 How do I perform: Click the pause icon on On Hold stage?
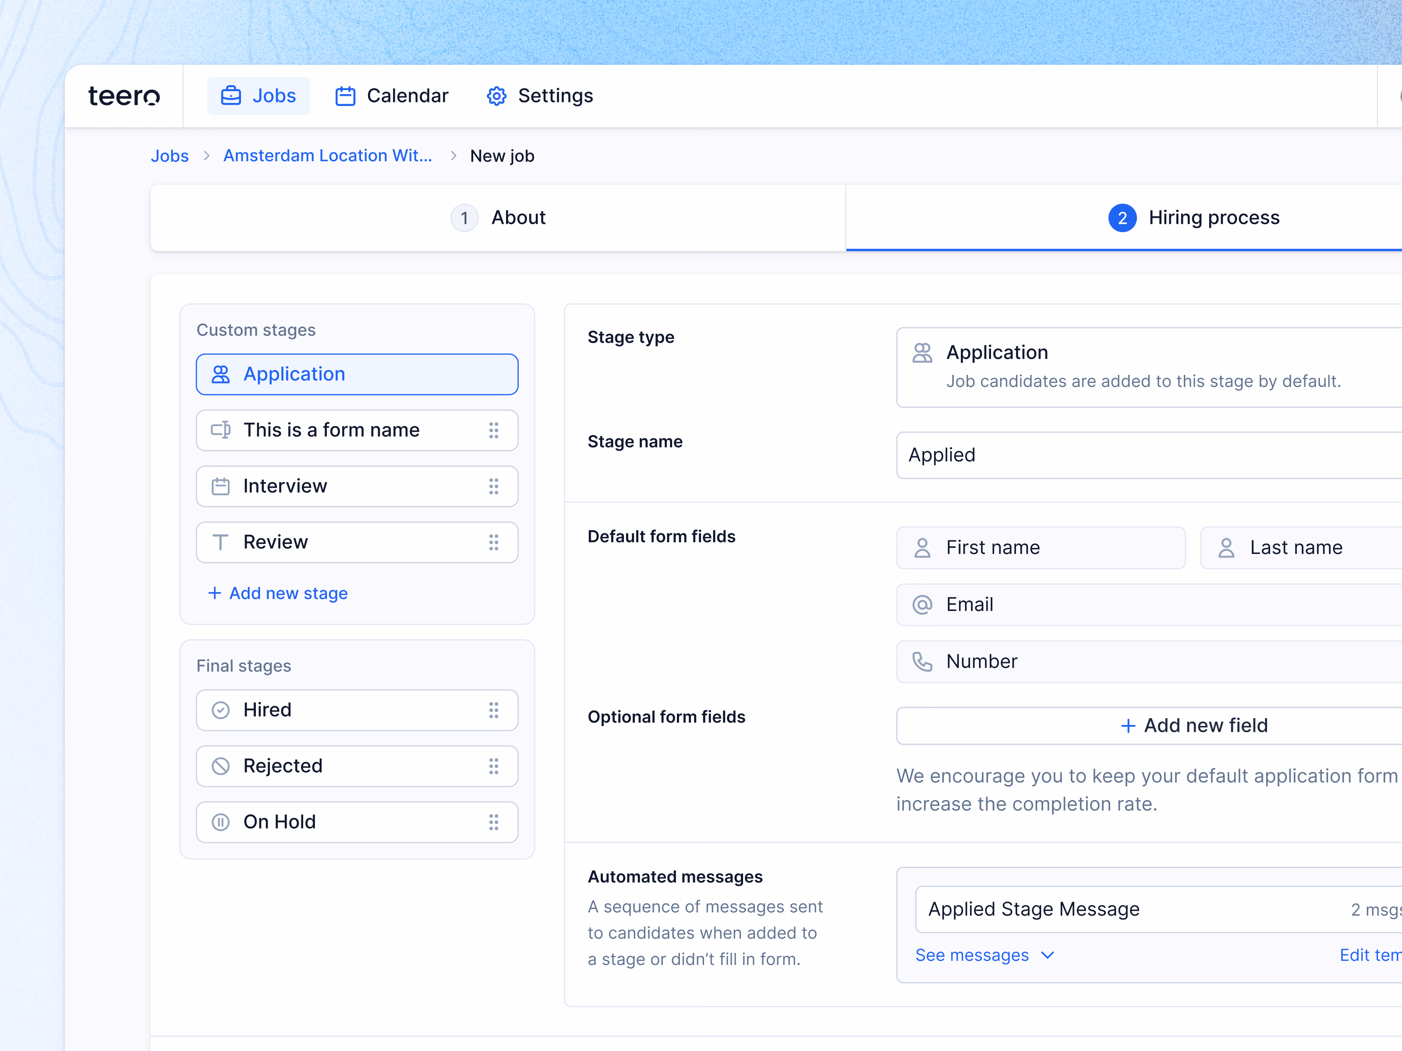coord(220,822)
